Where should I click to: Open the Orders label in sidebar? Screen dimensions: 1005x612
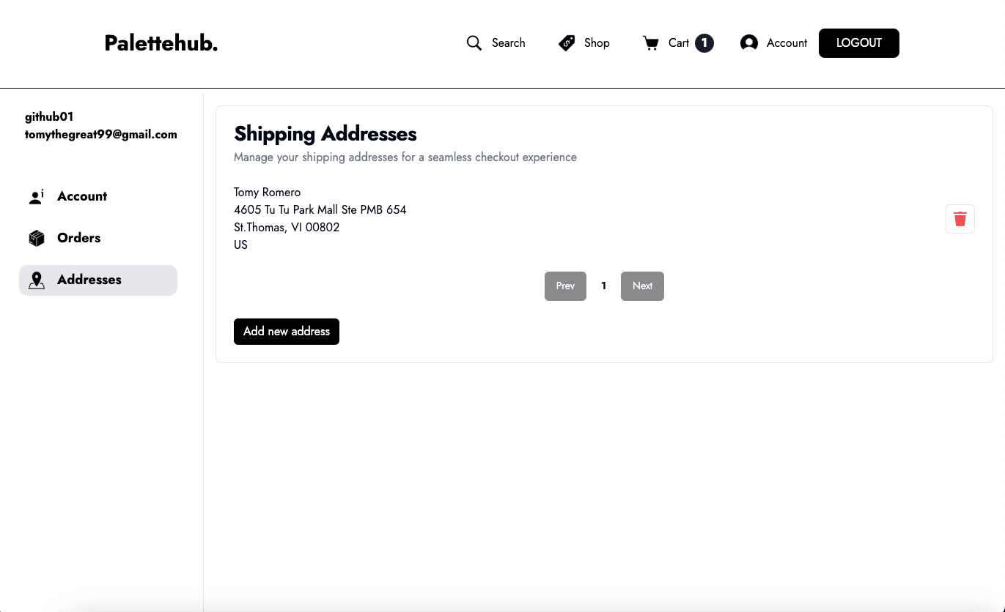coord(79,238)
